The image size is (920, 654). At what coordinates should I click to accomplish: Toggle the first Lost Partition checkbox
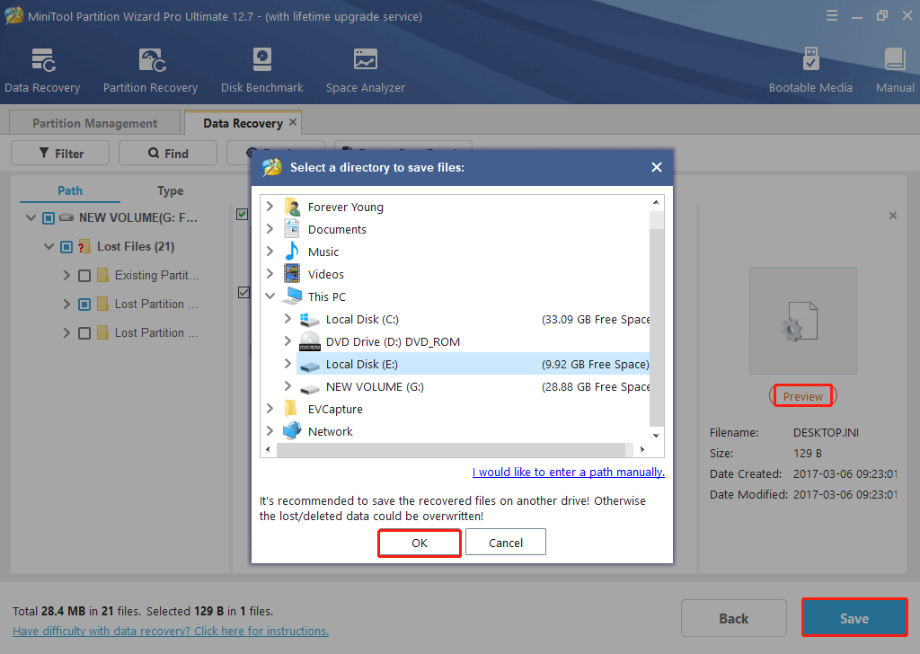coord(84,305)
